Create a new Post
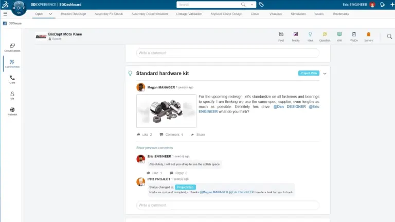 pos(281,36)
